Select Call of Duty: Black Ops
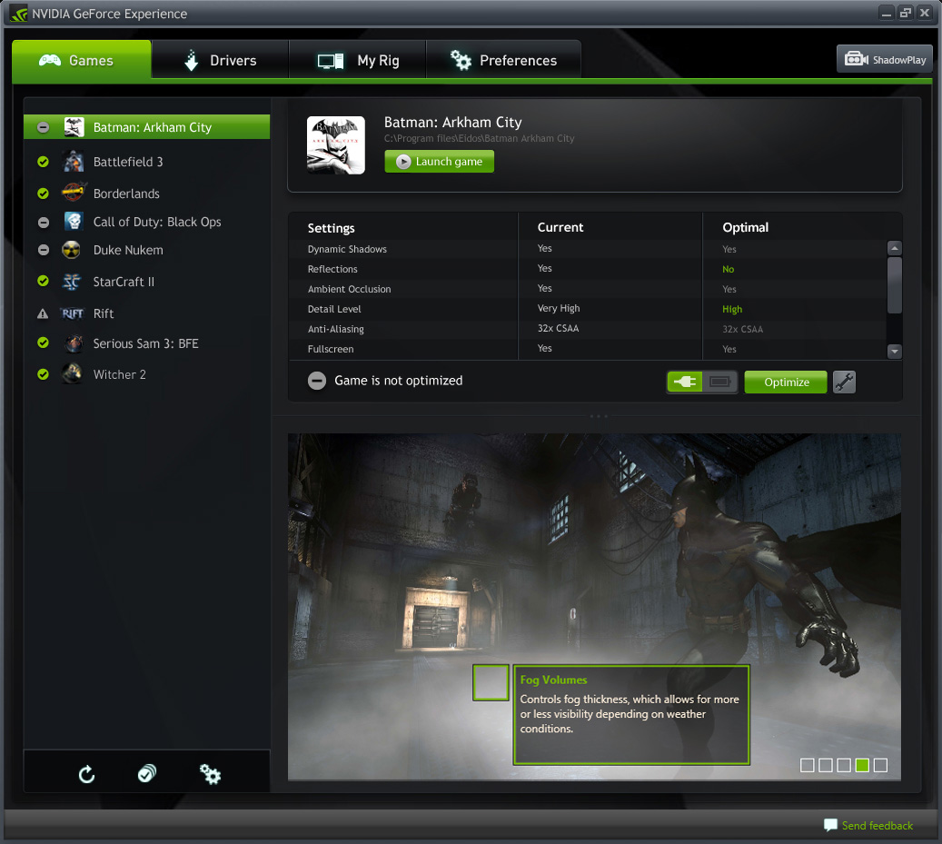 pos(146,222)
